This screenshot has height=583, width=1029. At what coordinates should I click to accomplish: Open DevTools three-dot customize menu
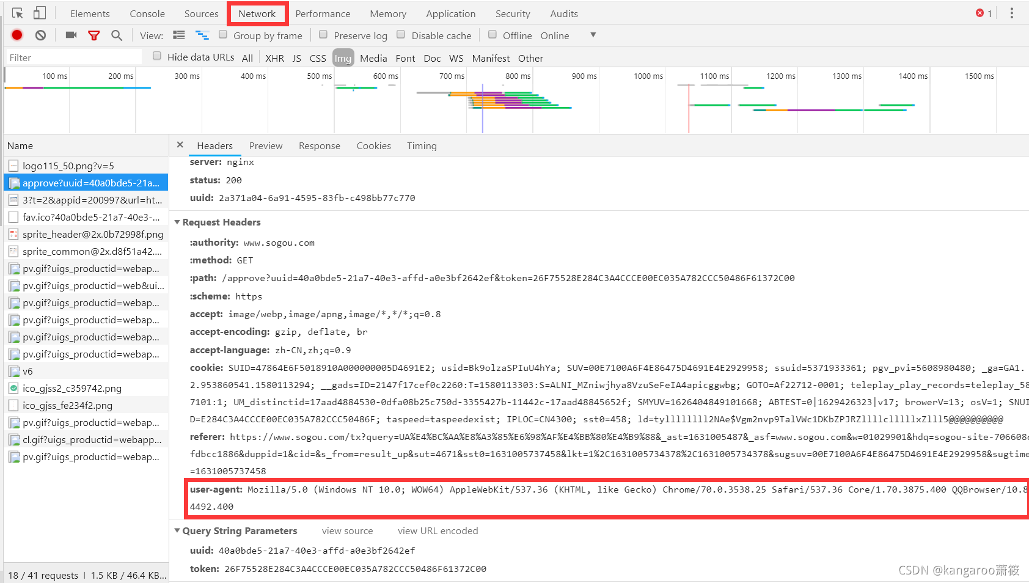click(1012, 13)
